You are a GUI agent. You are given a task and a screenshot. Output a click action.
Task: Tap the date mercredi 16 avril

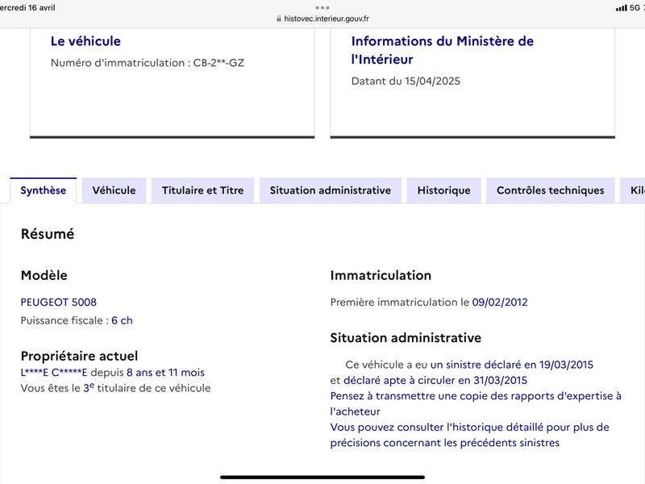[x=27, y=8]
